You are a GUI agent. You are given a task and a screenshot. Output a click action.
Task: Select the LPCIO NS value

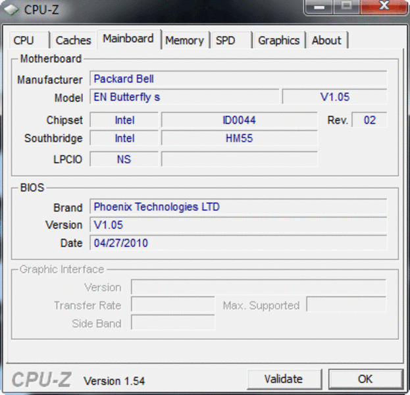124,159
